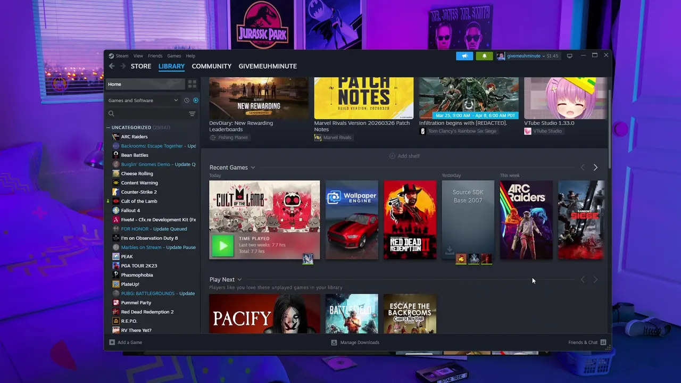Go back with the left navigation arrow
The image size is (681, 383).
[x=112, y=66]
